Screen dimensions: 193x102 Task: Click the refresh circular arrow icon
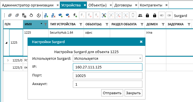(31, 15)
